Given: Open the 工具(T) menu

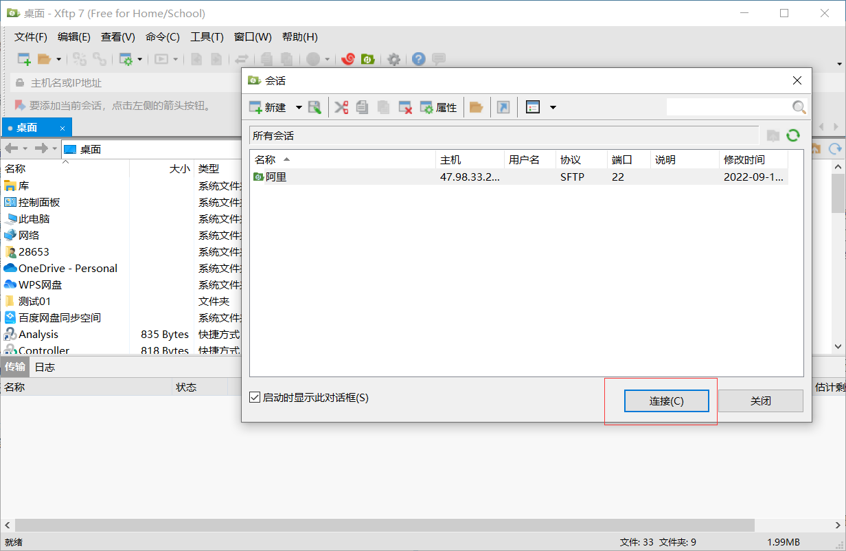Looking at the screenshot, I should [207, 37].
